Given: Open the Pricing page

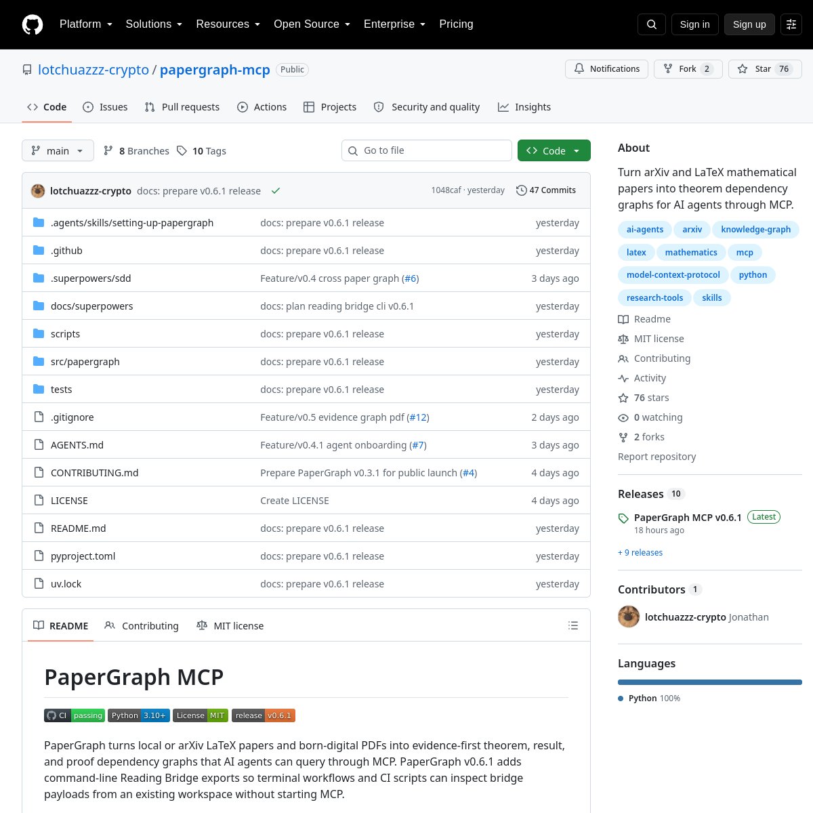Looking at the screenshot, I should (456, 24).
